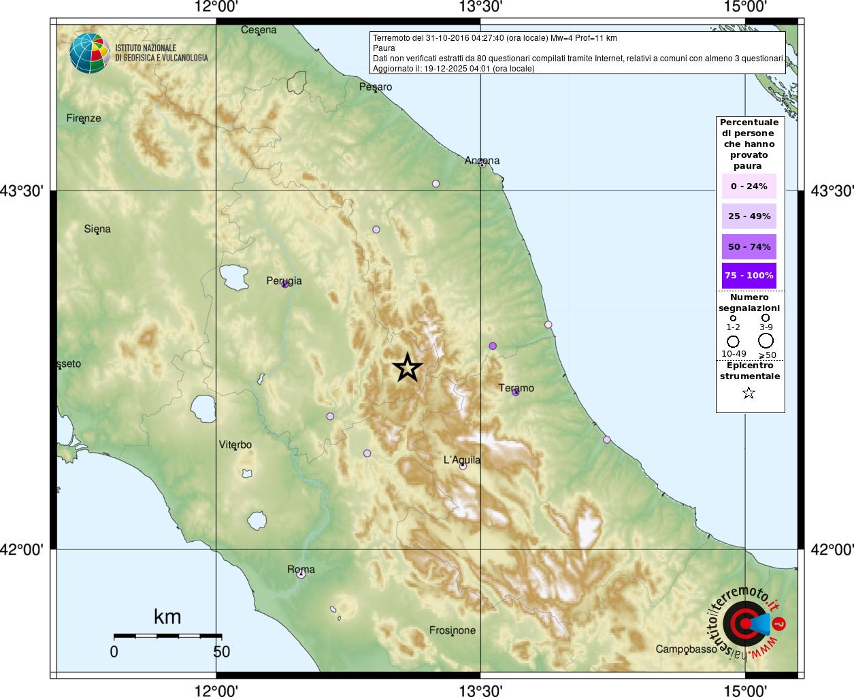
Task: Click the 'Terremoto del 31-10-2016' header line
Action: point(495,38)
